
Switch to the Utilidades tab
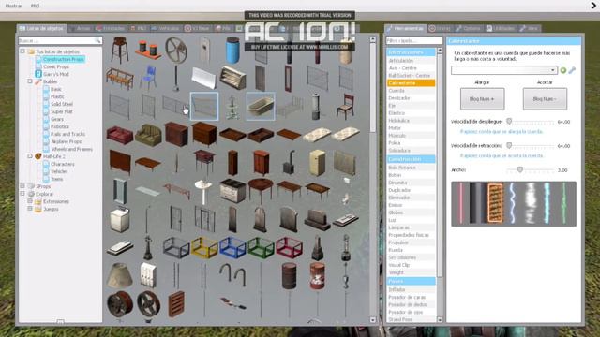(501, 29)
